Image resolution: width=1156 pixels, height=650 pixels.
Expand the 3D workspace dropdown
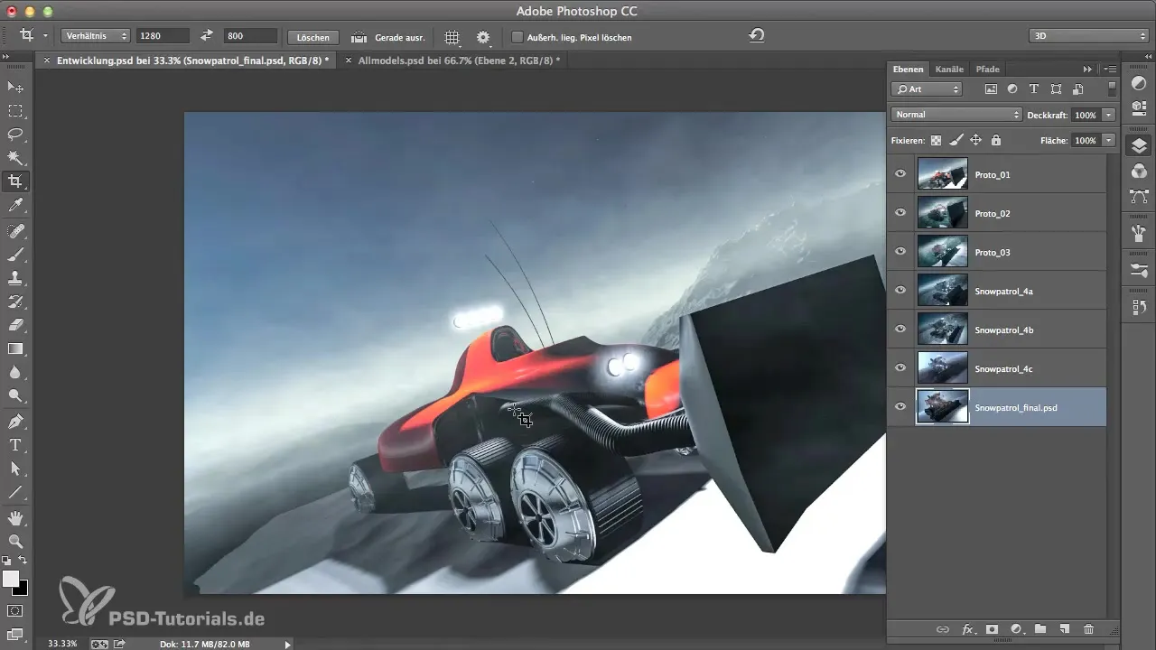click(1087, 36)
